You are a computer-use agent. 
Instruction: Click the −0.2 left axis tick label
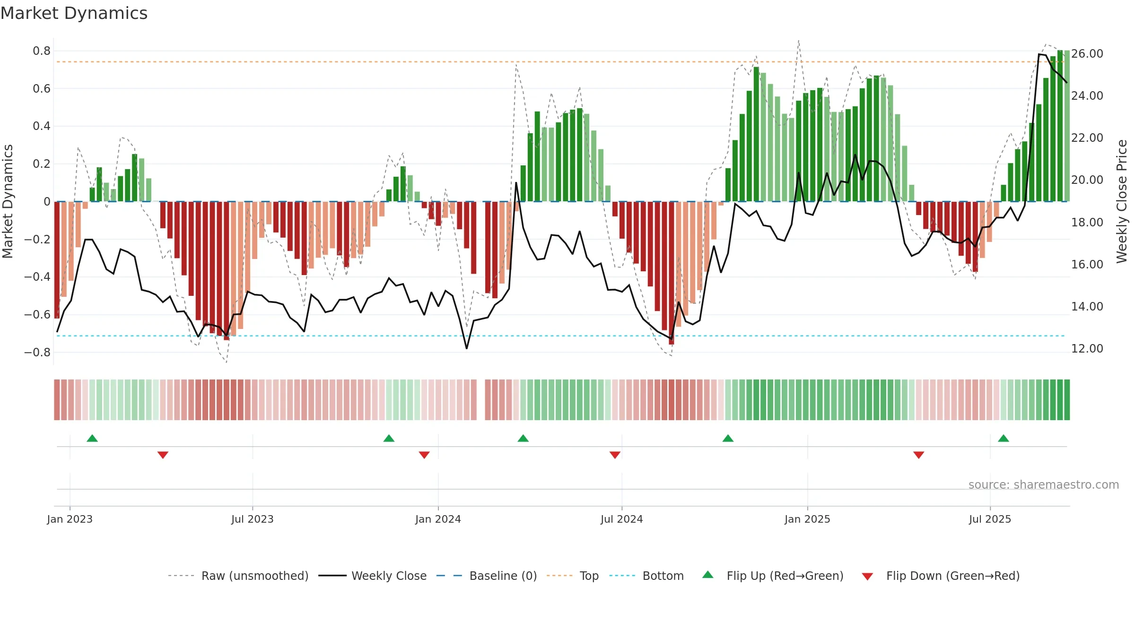point(37,239)
